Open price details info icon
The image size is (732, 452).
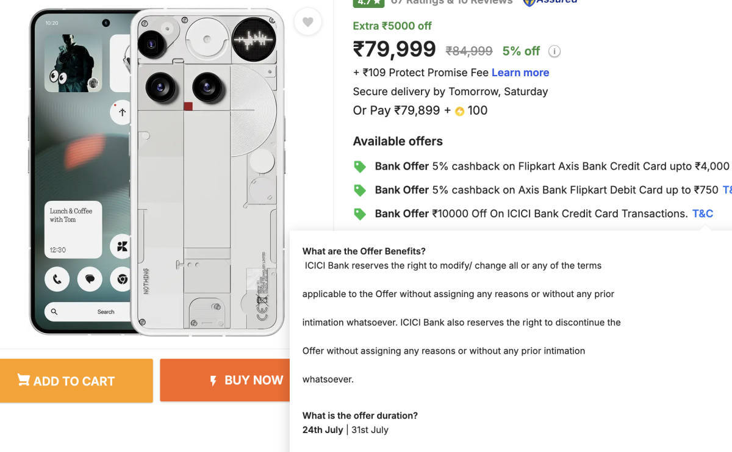coord(554,51)
